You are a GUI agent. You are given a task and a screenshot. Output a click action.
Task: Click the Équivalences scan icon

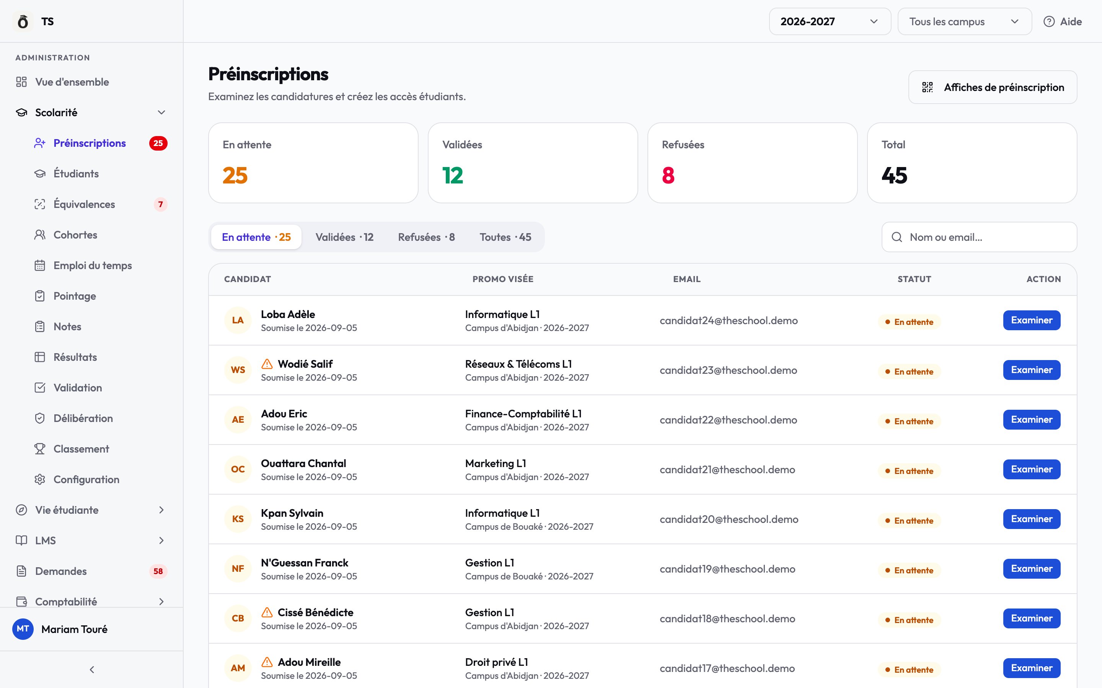pyautogui.click(x=40, y=204)
